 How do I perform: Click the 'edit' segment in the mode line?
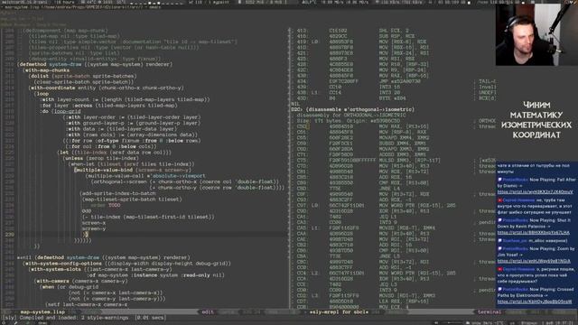pyautogui.click(x=208, y=312)
